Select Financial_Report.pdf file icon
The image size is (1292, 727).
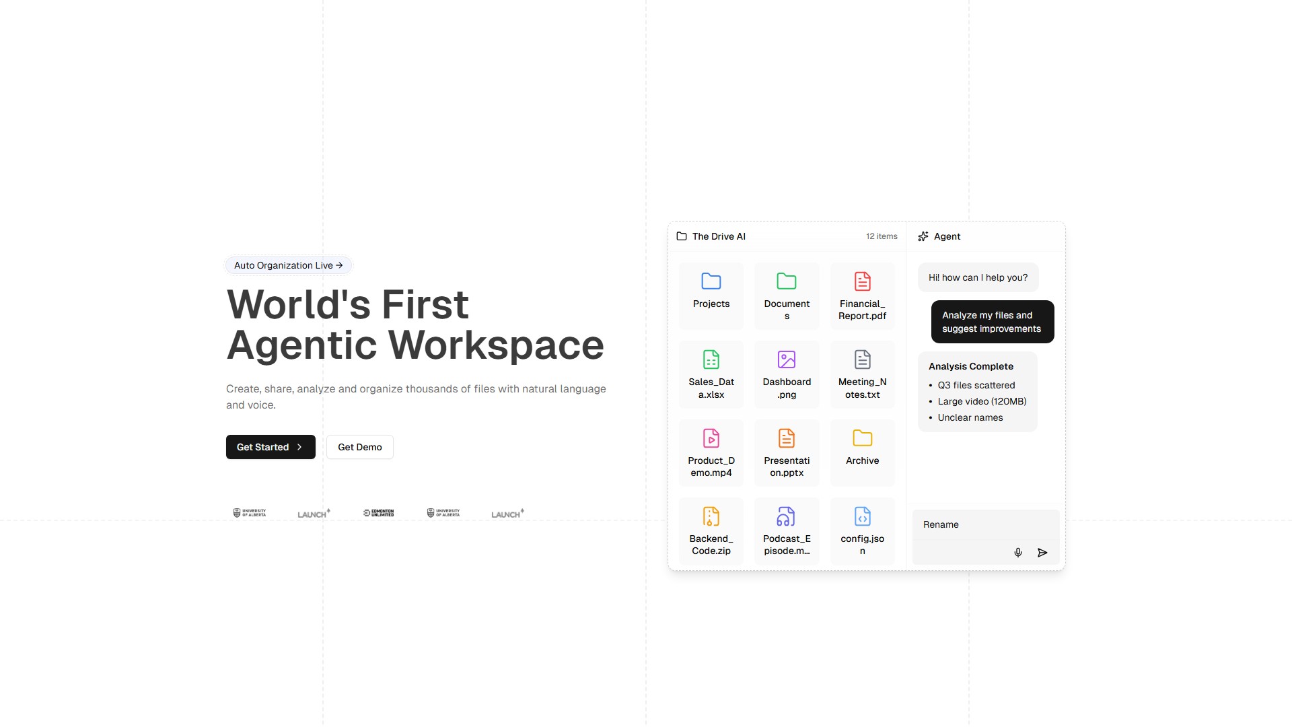(862, 281)
